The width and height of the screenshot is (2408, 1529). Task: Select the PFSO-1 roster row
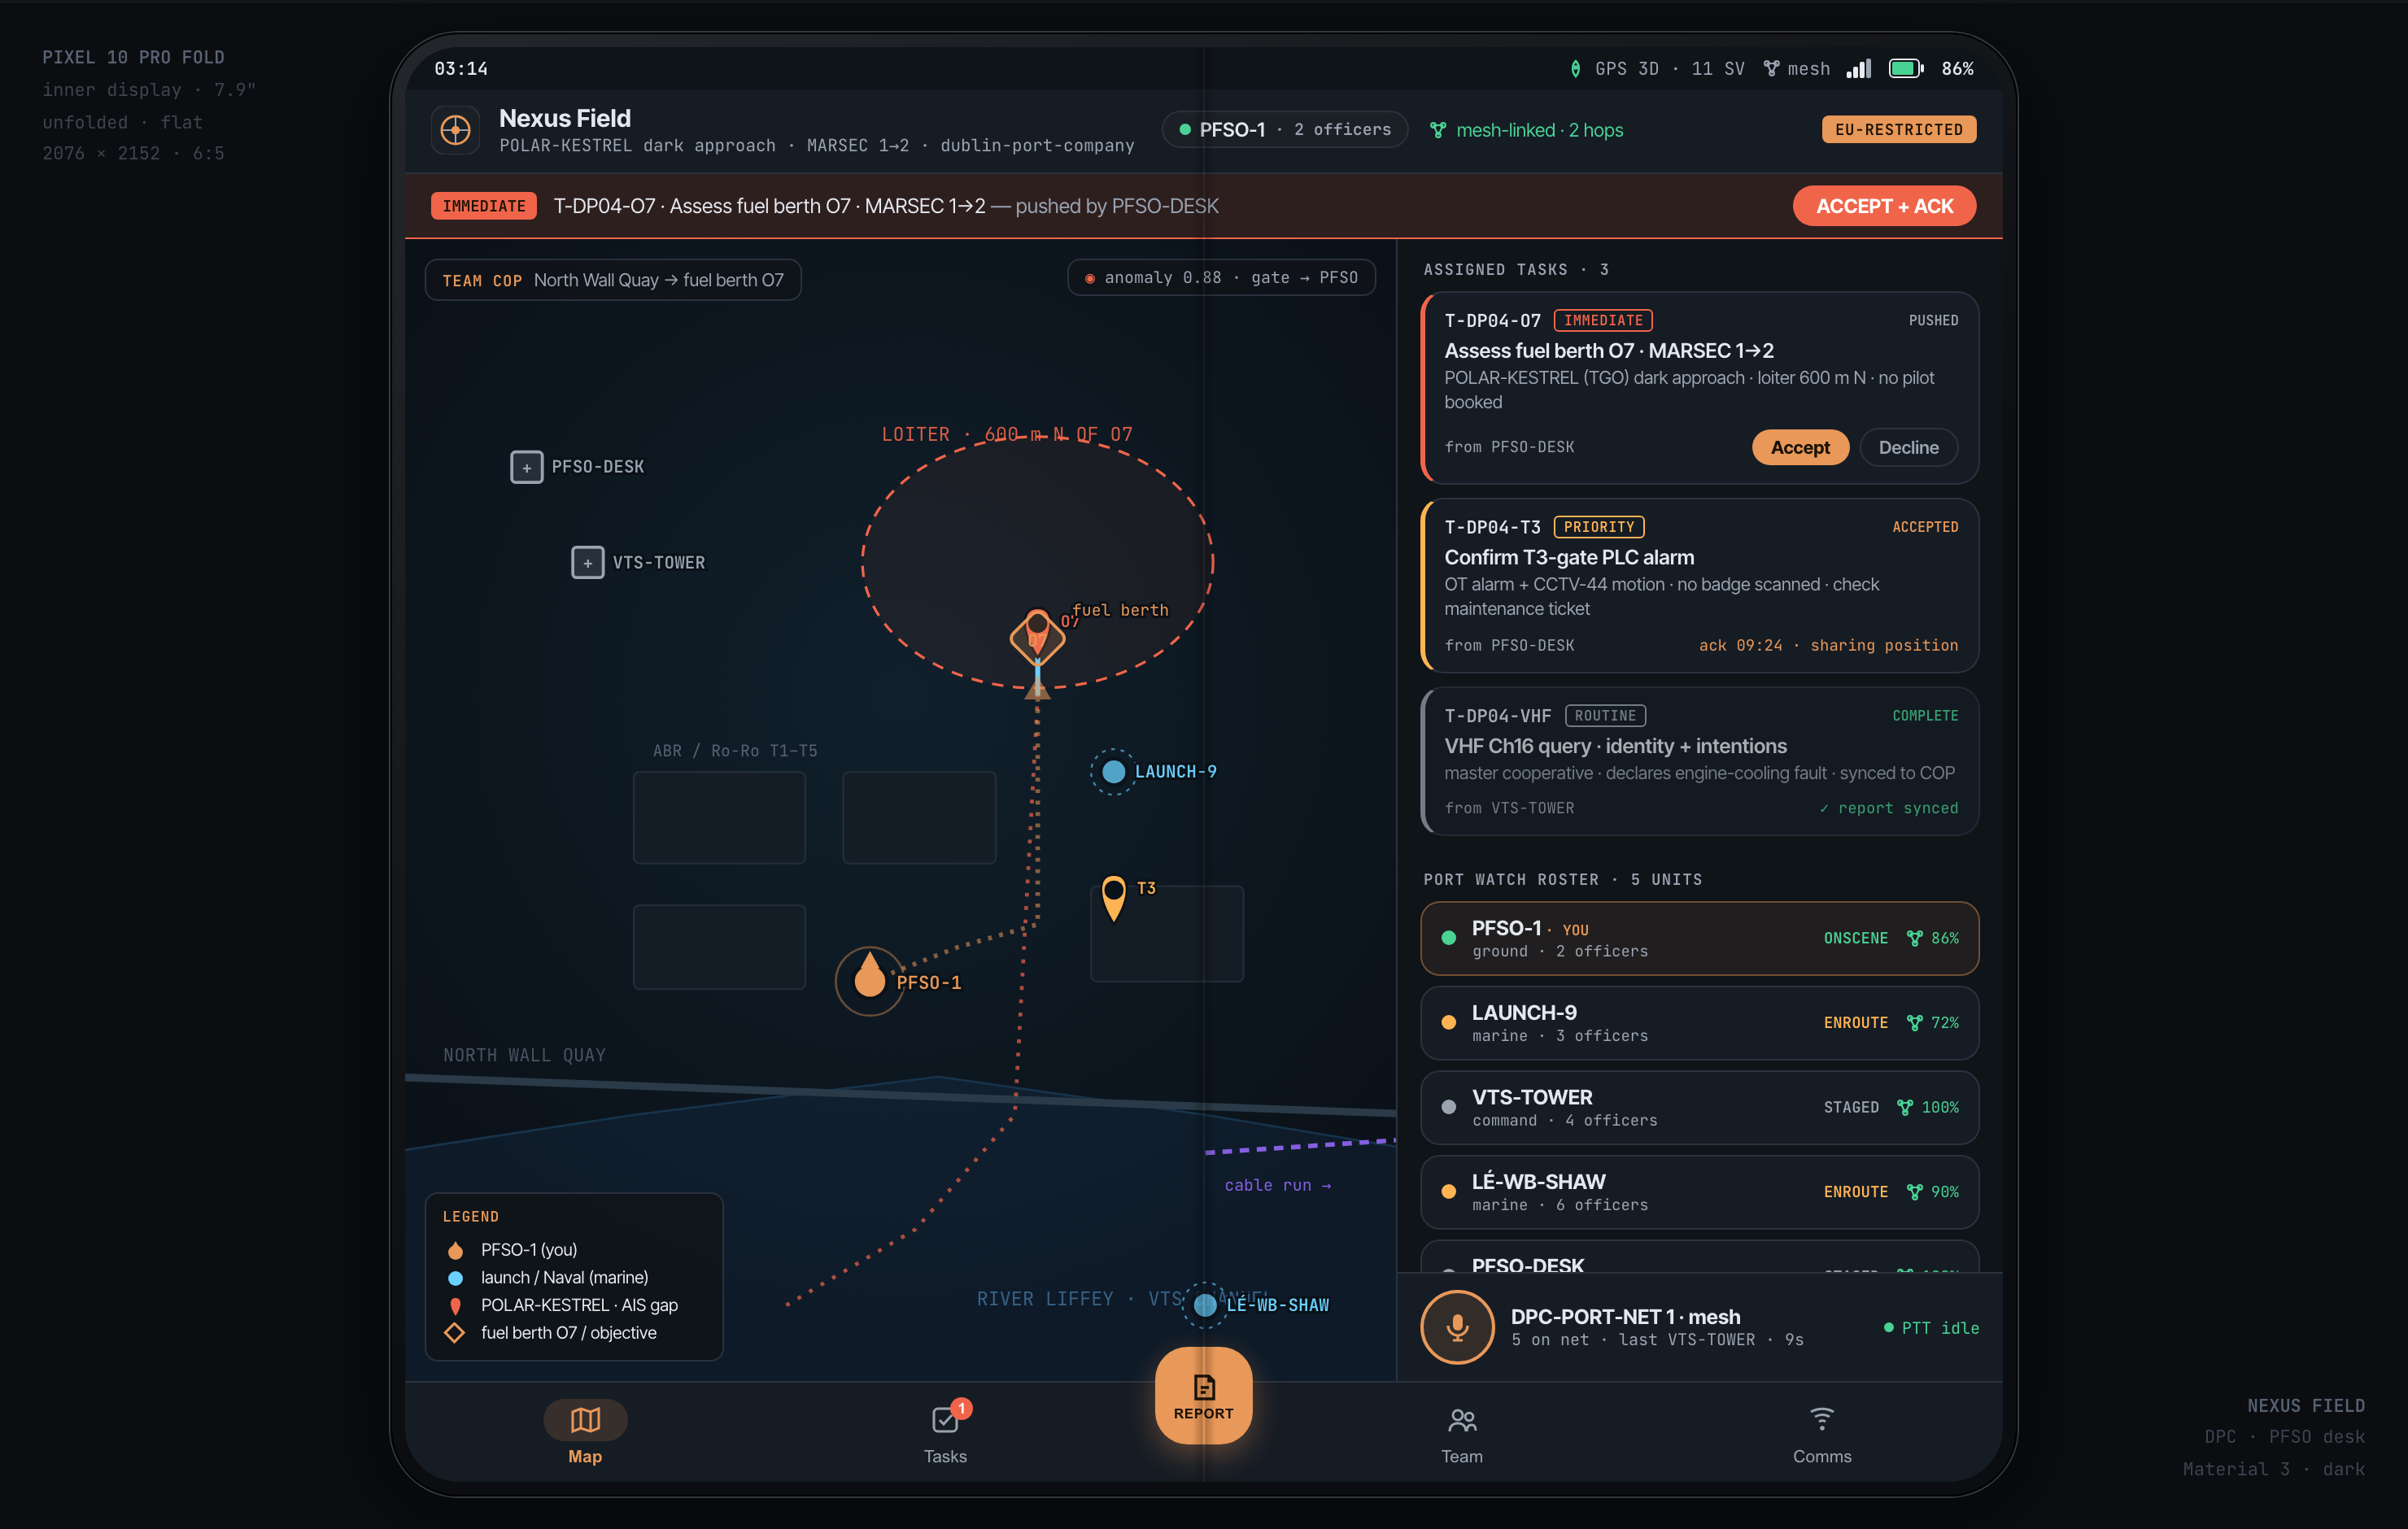click(1699, 938)
